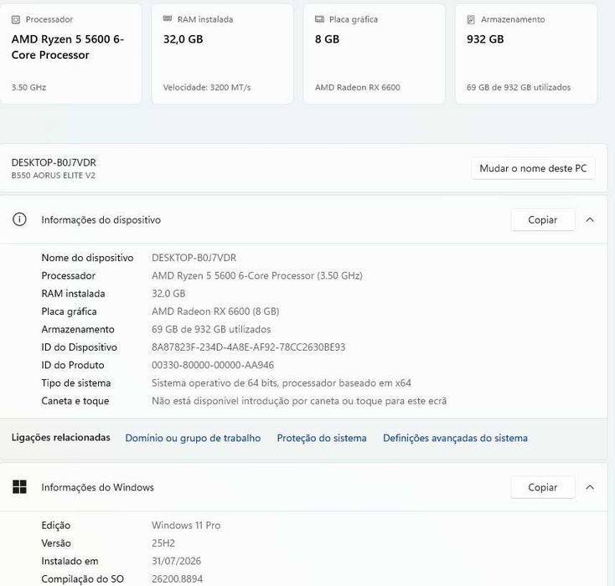Click the graphics card icon
The height and width of the screenshot is (586, 615).
pos(319,19)
